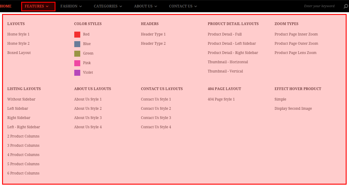Click the search magnifier icon
Screen dimensions: 349x187
(x=346, y=6)
